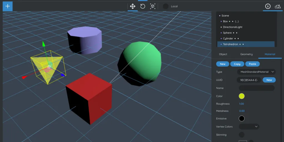Click the red X-axis gizmo arrow
284x142 pixels.
tap(24, 78)
